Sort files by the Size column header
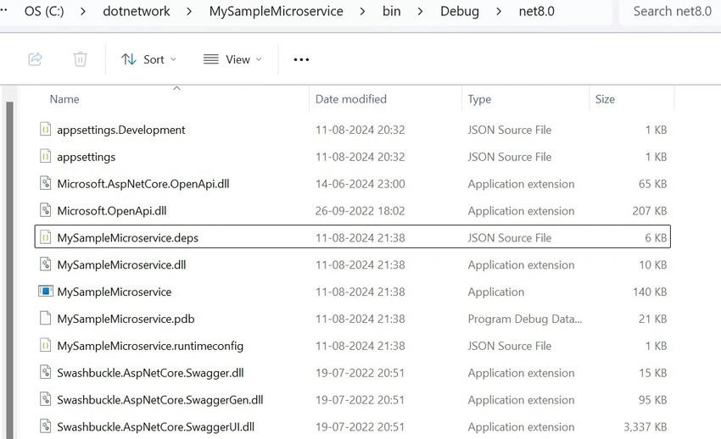The image size is (721, 439). (605, 98)
